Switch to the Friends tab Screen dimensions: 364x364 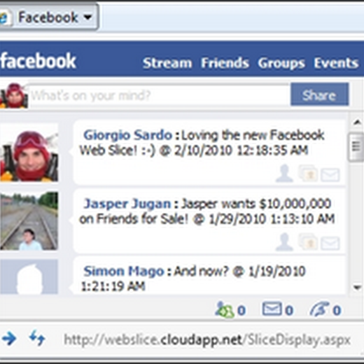tap(225, 63)
